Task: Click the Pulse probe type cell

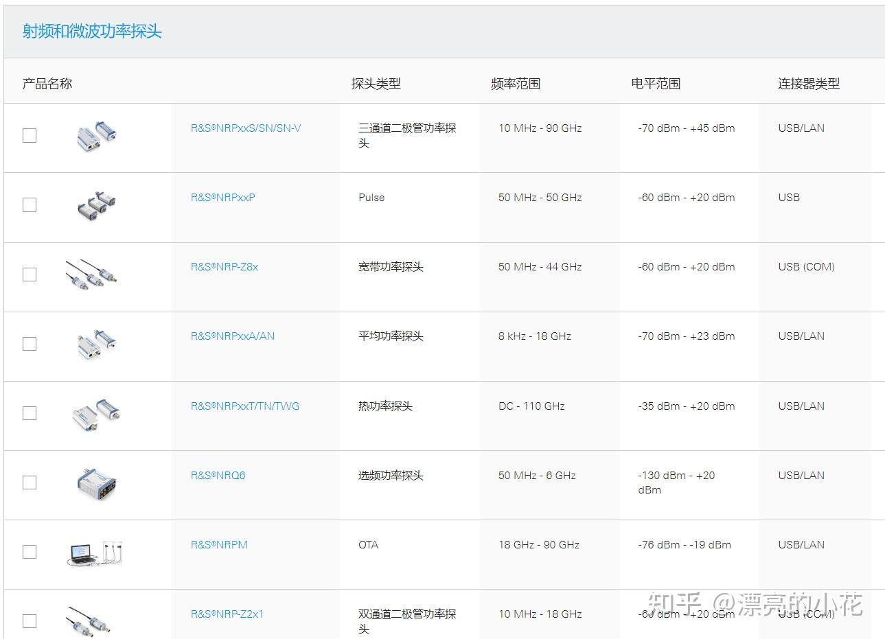Action: pos(371,198)
